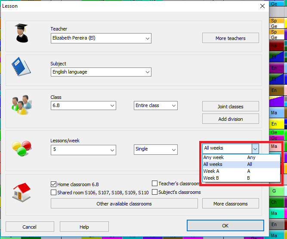Click the yellow En timetable cell
The height and width of the screenshot is (239, 287).
click(274, 125)
